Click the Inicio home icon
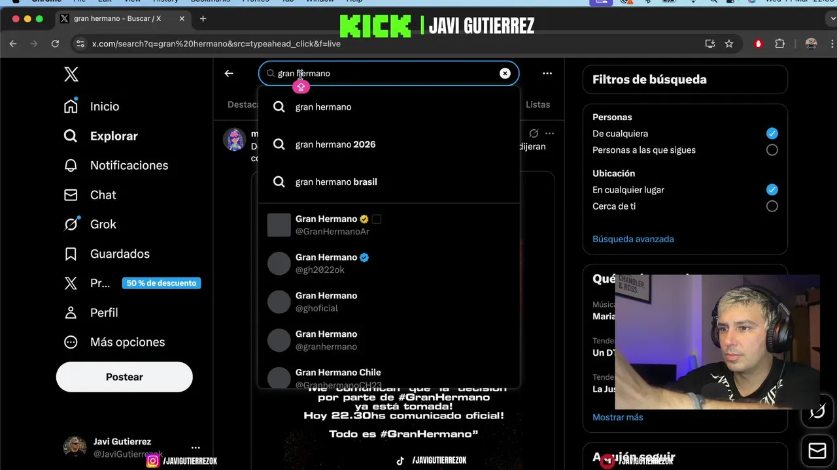The width and height of the screenshot is (837, 470). tap(71, 106)
